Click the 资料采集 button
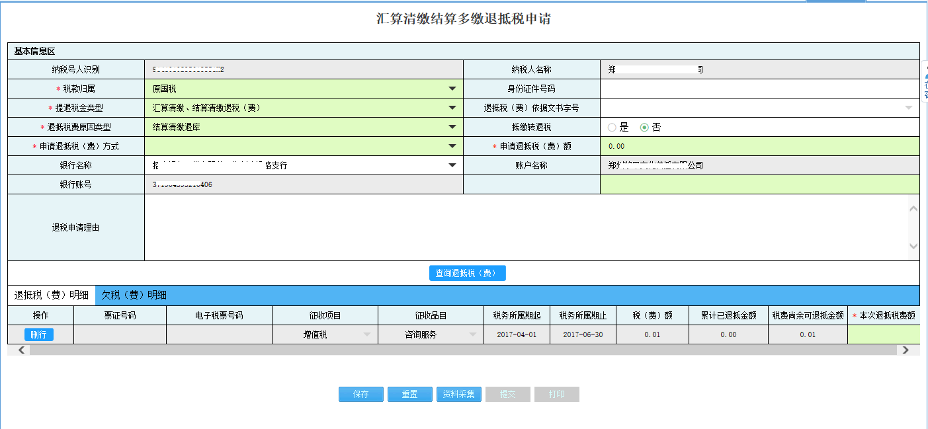Screen dimensions: 928x429 pos(458,394)
